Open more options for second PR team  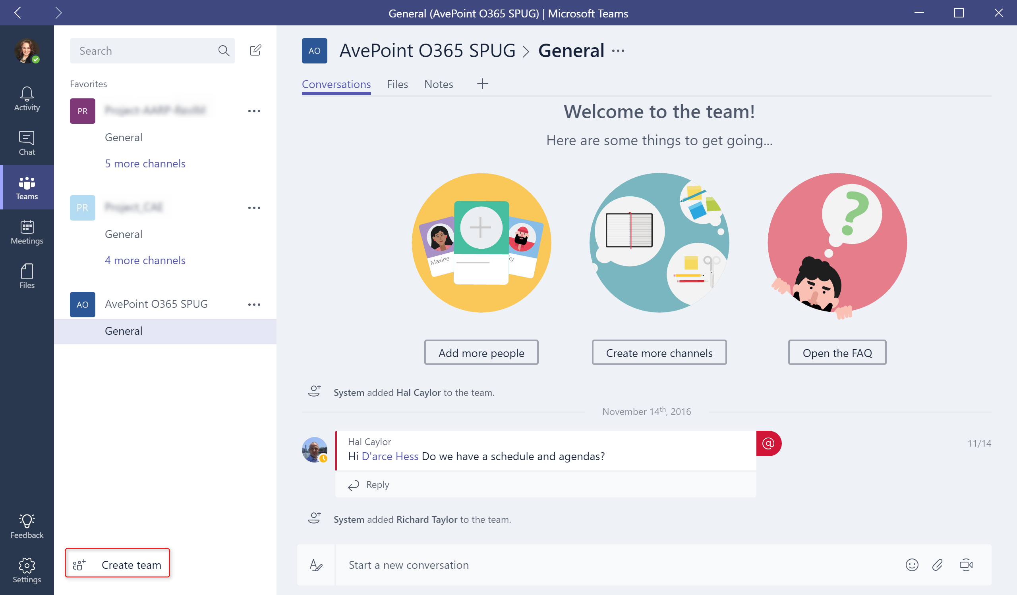254,208
